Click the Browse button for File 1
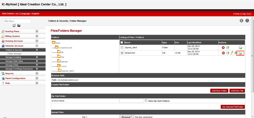The height and width of the screenshot is (118, 254). (127, 117)
